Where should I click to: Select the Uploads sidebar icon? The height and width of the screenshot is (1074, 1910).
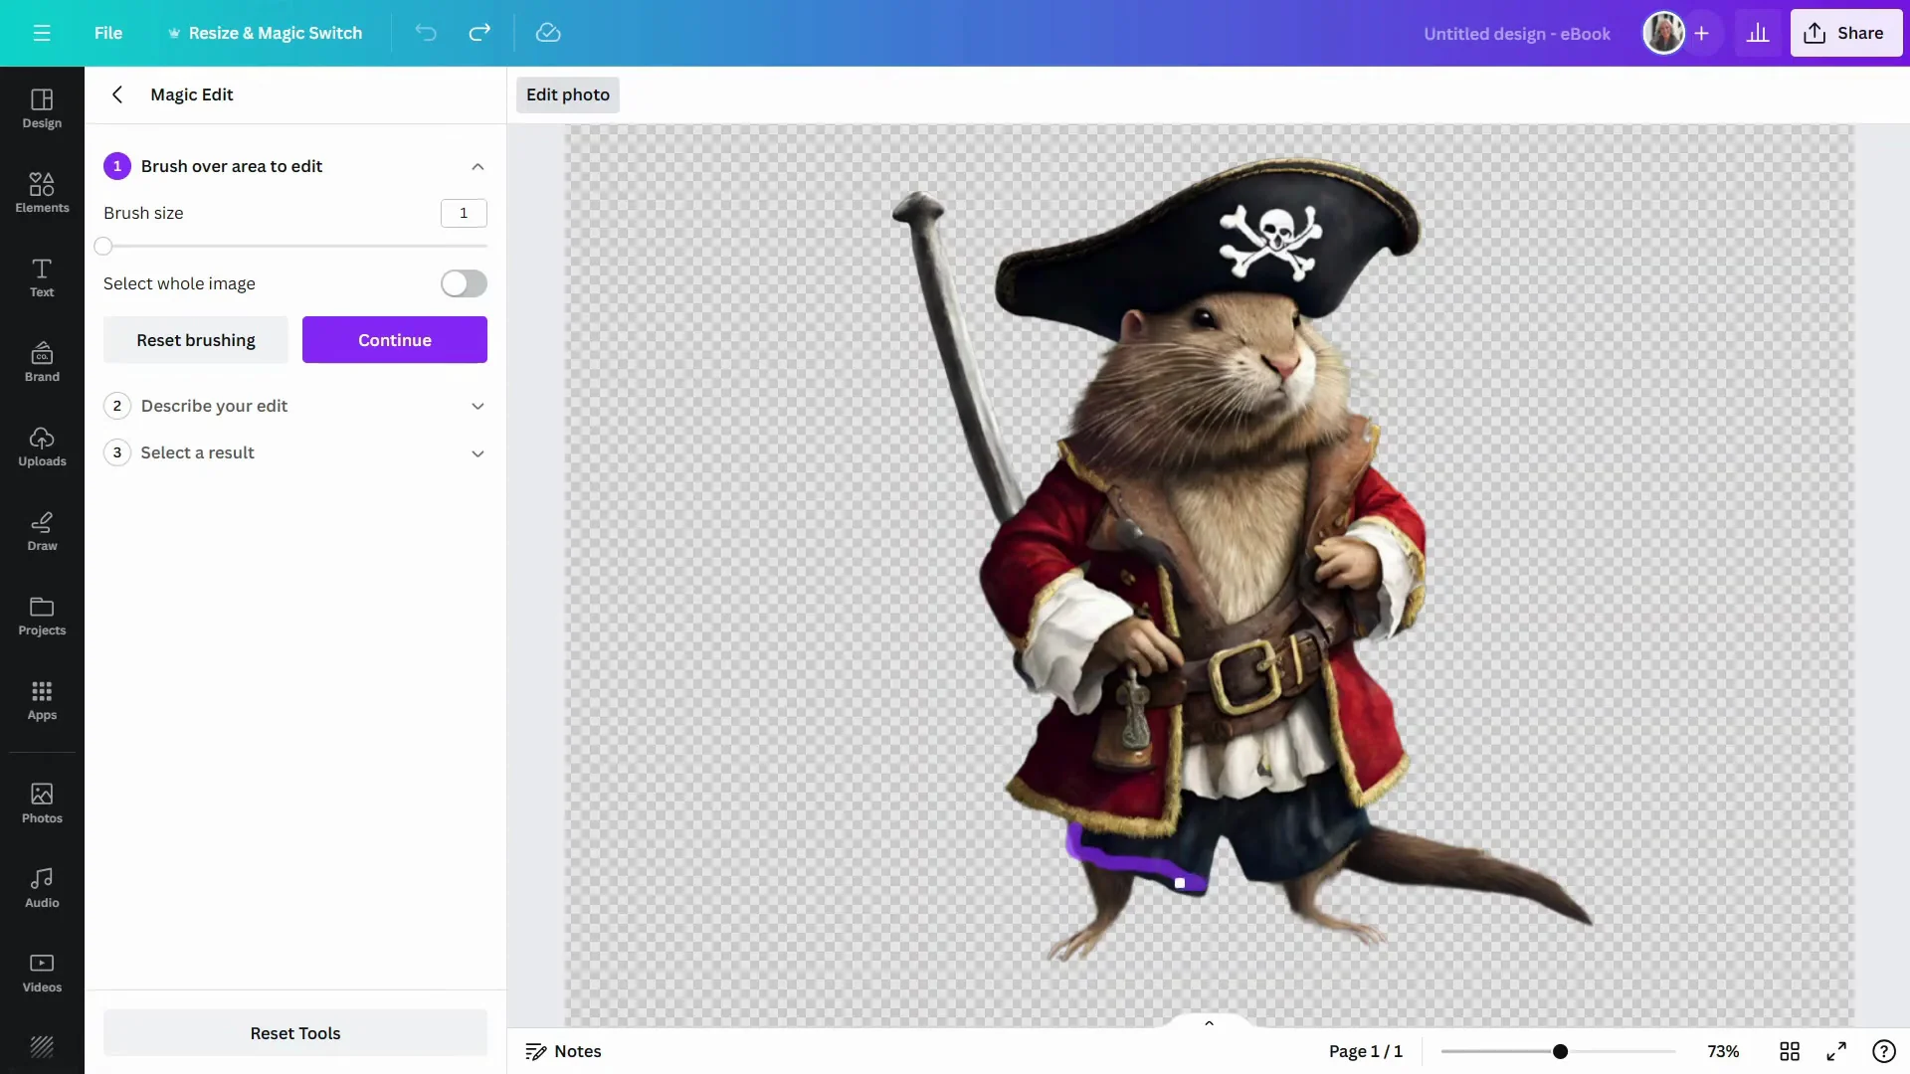[41, 447]
